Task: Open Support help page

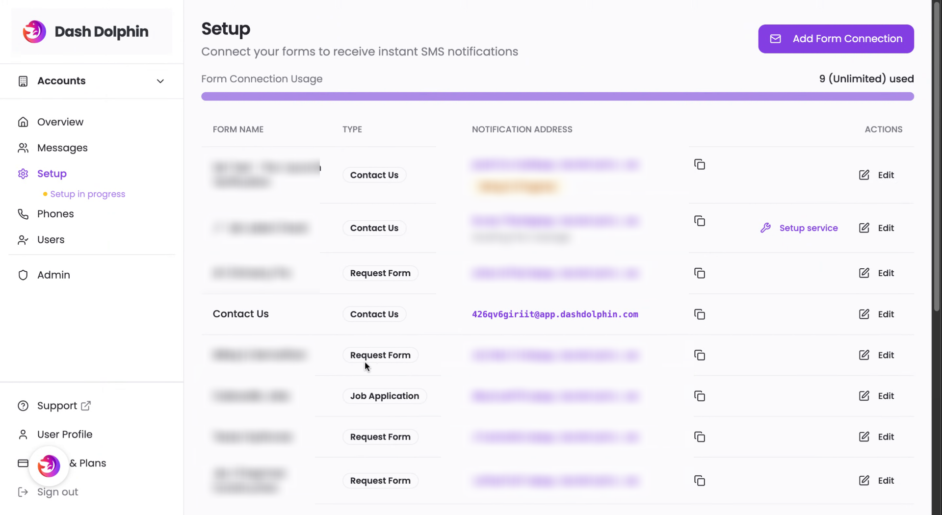Action: pyautogui.click(x=57, y=406)
